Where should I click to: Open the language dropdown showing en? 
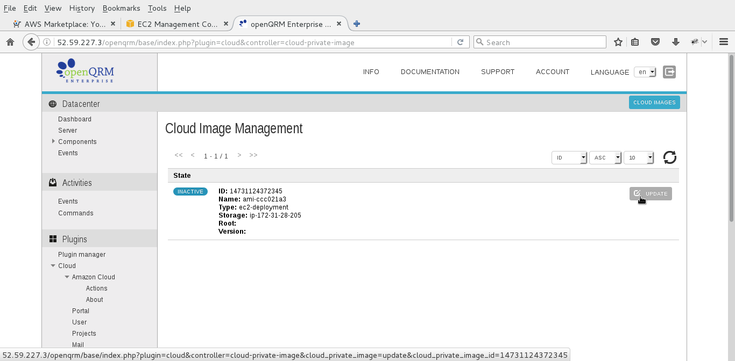645,72
